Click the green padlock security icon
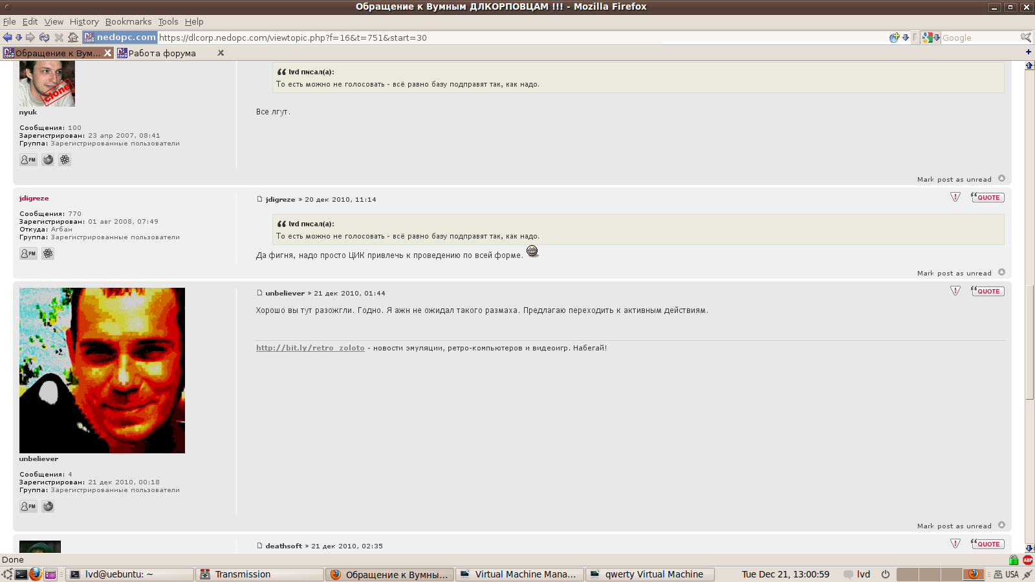Screen dimensions: 1035x582 [1014, 560]
